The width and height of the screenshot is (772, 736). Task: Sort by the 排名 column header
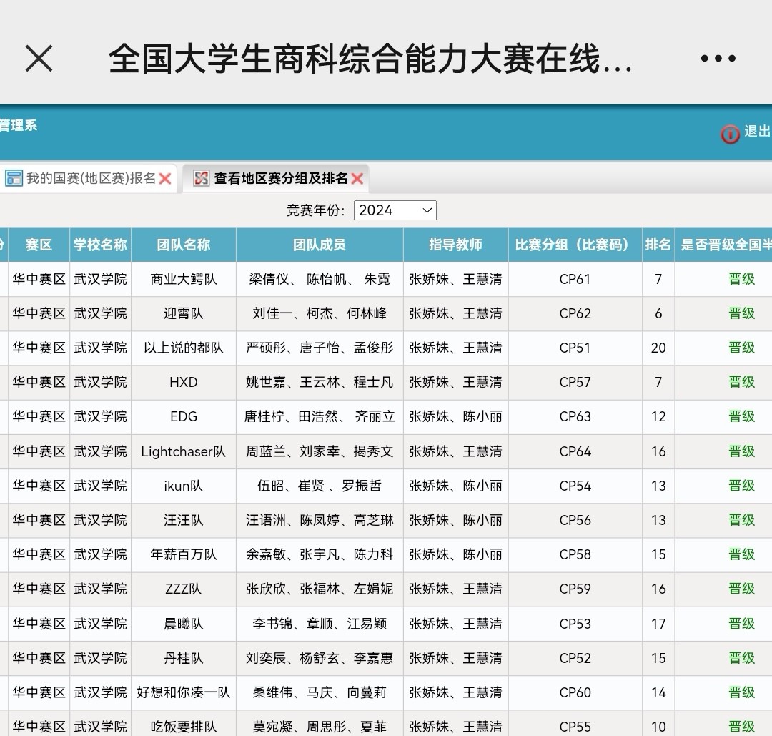tap(658, 245)
